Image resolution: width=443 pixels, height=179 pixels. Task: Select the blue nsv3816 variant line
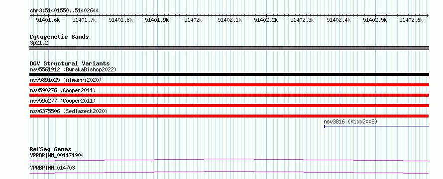[x=377, y=126]
